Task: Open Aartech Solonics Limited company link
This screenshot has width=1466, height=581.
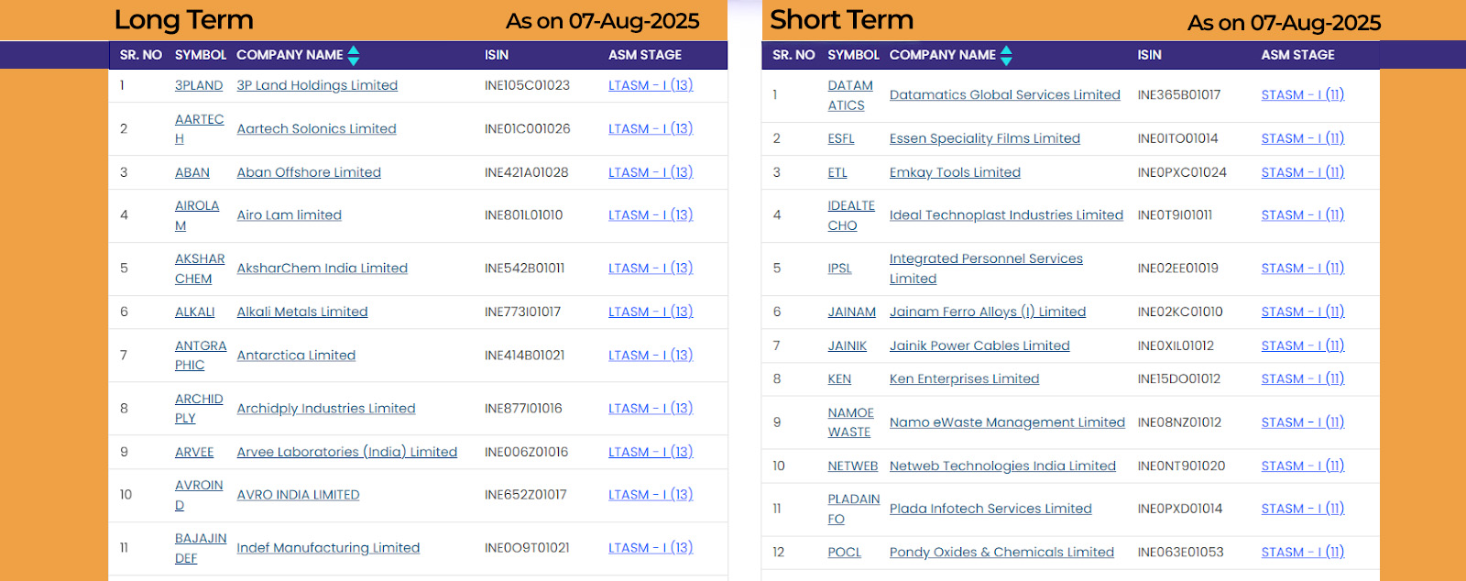Action: [x=316, y=129]
